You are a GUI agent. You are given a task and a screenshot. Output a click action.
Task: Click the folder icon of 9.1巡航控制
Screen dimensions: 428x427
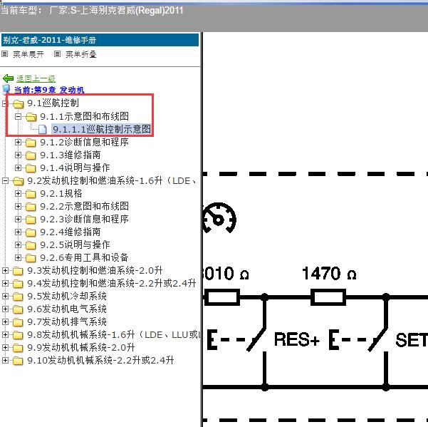click(19, 103)
